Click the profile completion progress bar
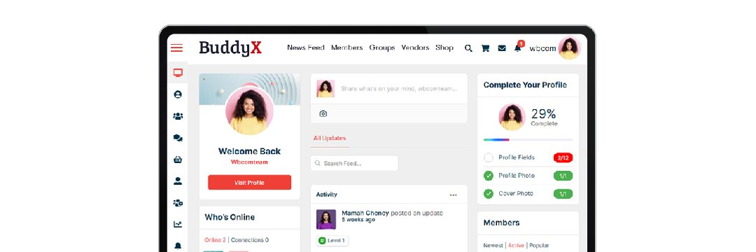756x252 pixels. [528, 140]
